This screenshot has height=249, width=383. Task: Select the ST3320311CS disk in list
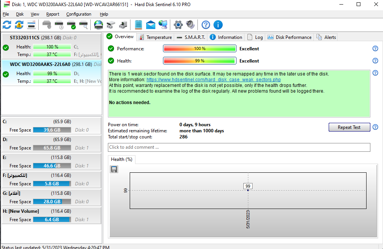pyautogui.click(x=24, y=38)
